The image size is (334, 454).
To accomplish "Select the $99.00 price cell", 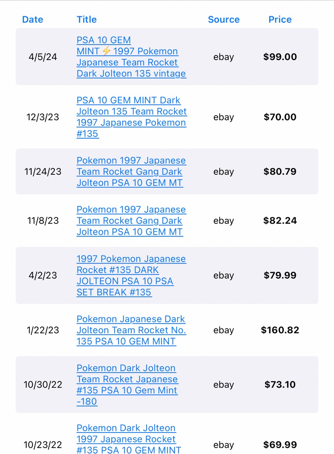I will coord(280,57).
